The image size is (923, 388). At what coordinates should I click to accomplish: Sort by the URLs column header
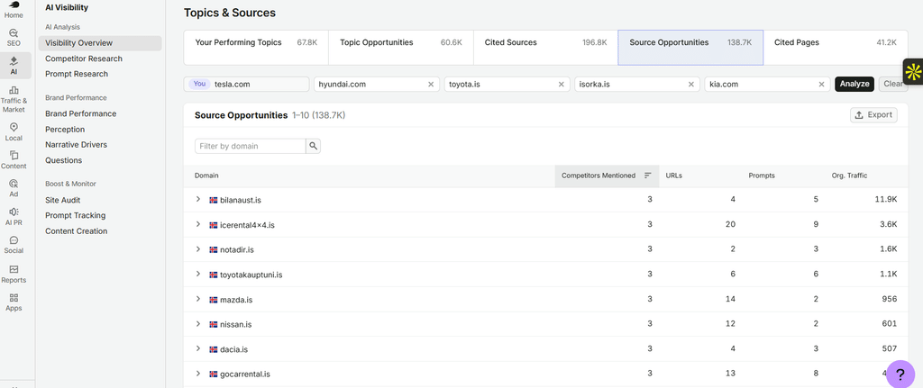point(673,176)
